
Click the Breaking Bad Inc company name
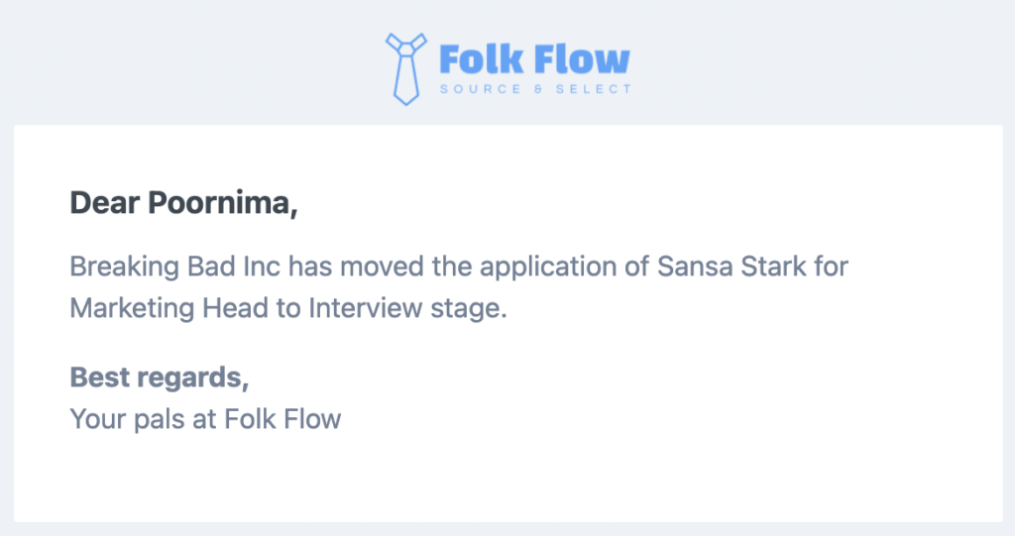(x=174, y=267)
